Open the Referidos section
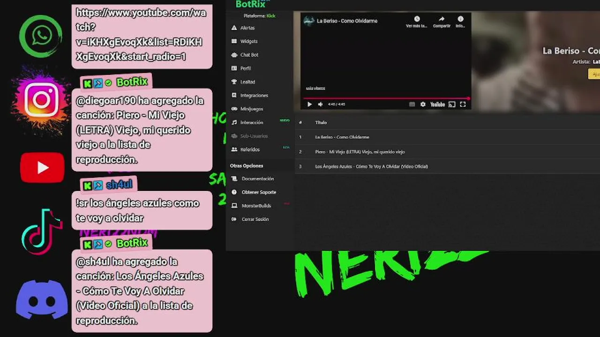600x337 pixels. 250,150
